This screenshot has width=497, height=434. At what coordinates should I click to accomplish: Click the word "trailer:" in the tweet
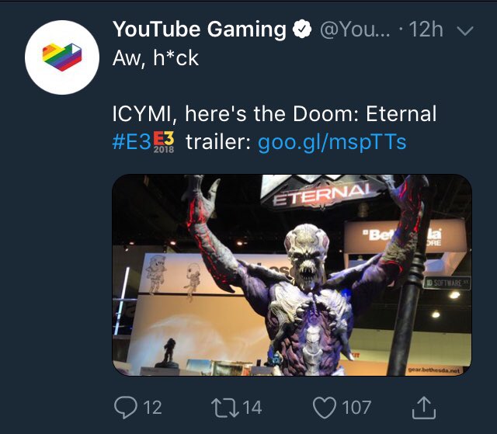click(219, 142)
